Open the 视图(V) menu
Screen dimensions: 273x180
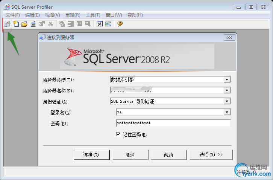[x=52, y=15]
